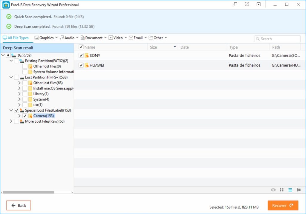This screenshot has width=306, height=214.
Task: Collapse the Existing Partition(FAT32) node
Action: [11, 61]
